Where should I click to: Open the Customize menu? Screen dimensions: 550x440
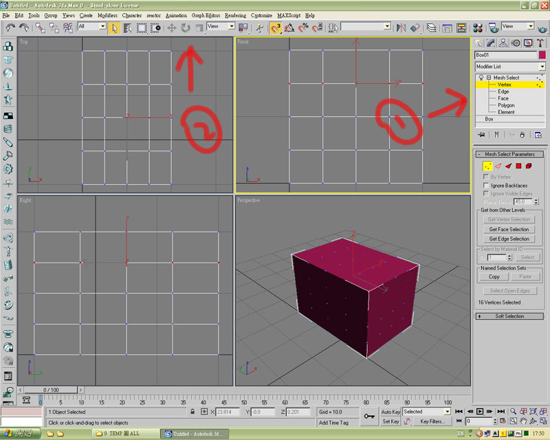[261, 15]
